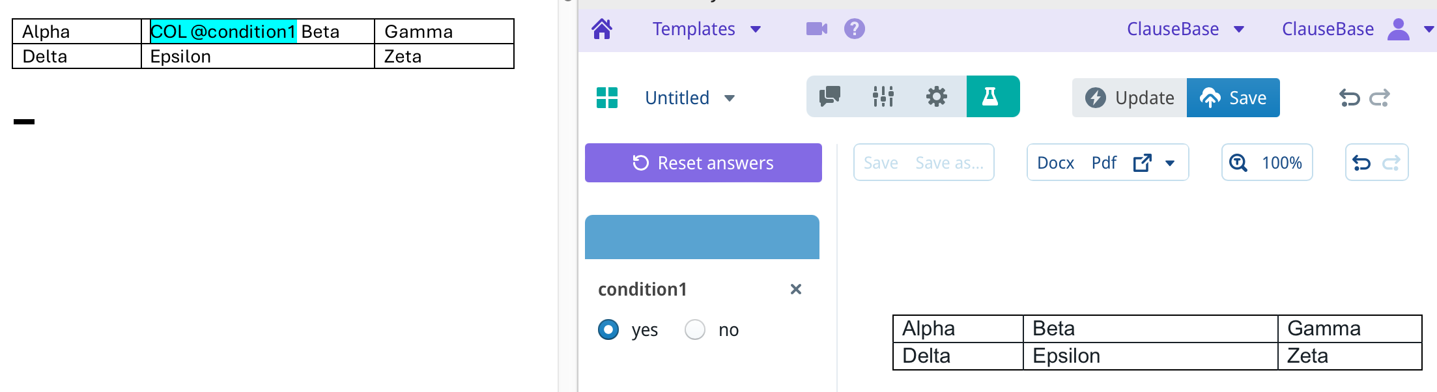Click the 100% zoom control
The image size is (1437, 392).
pos(1267,163)
